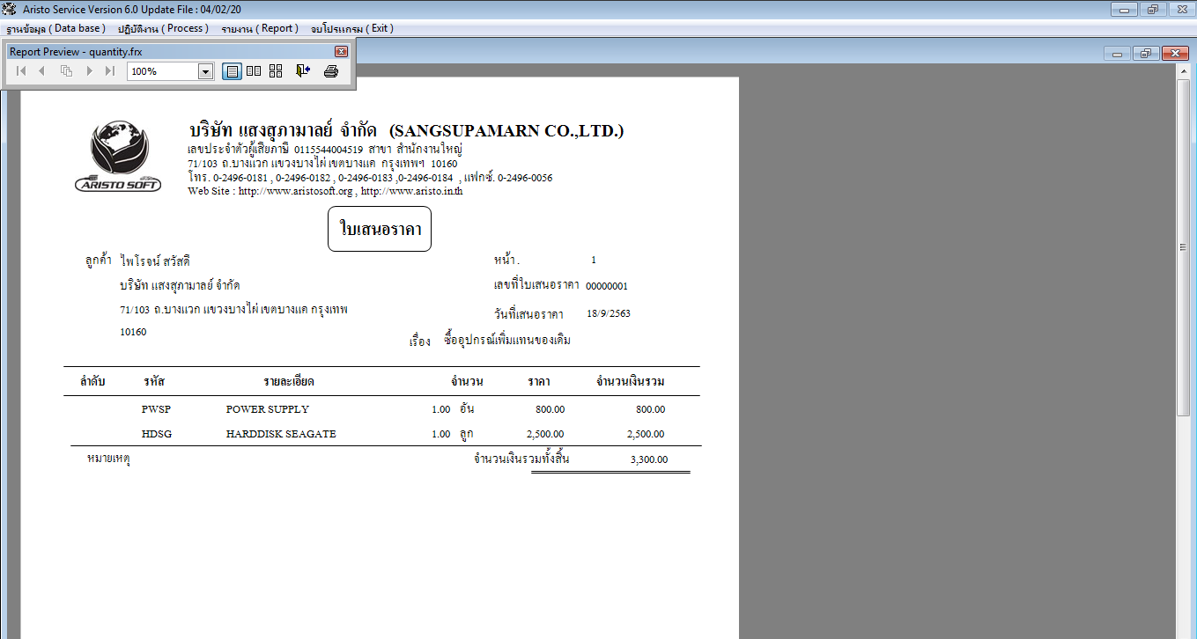Click the zoom percentage field showing 100%

pyautogui.click(x=163, y=71)
